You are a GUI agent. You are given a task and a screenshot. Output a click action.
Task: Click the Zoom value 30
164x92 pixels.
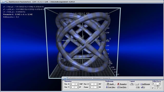pos(100,87)
